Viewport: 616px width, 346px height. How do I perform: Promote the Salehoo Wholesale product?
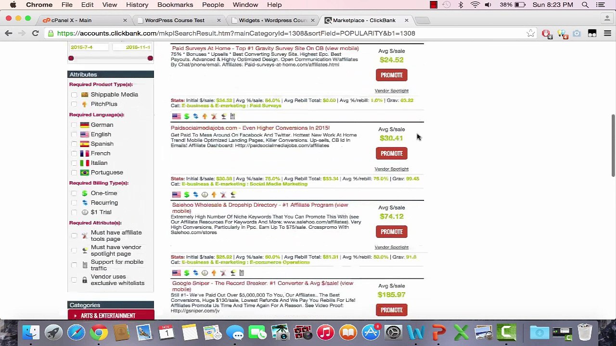(391, 232)
